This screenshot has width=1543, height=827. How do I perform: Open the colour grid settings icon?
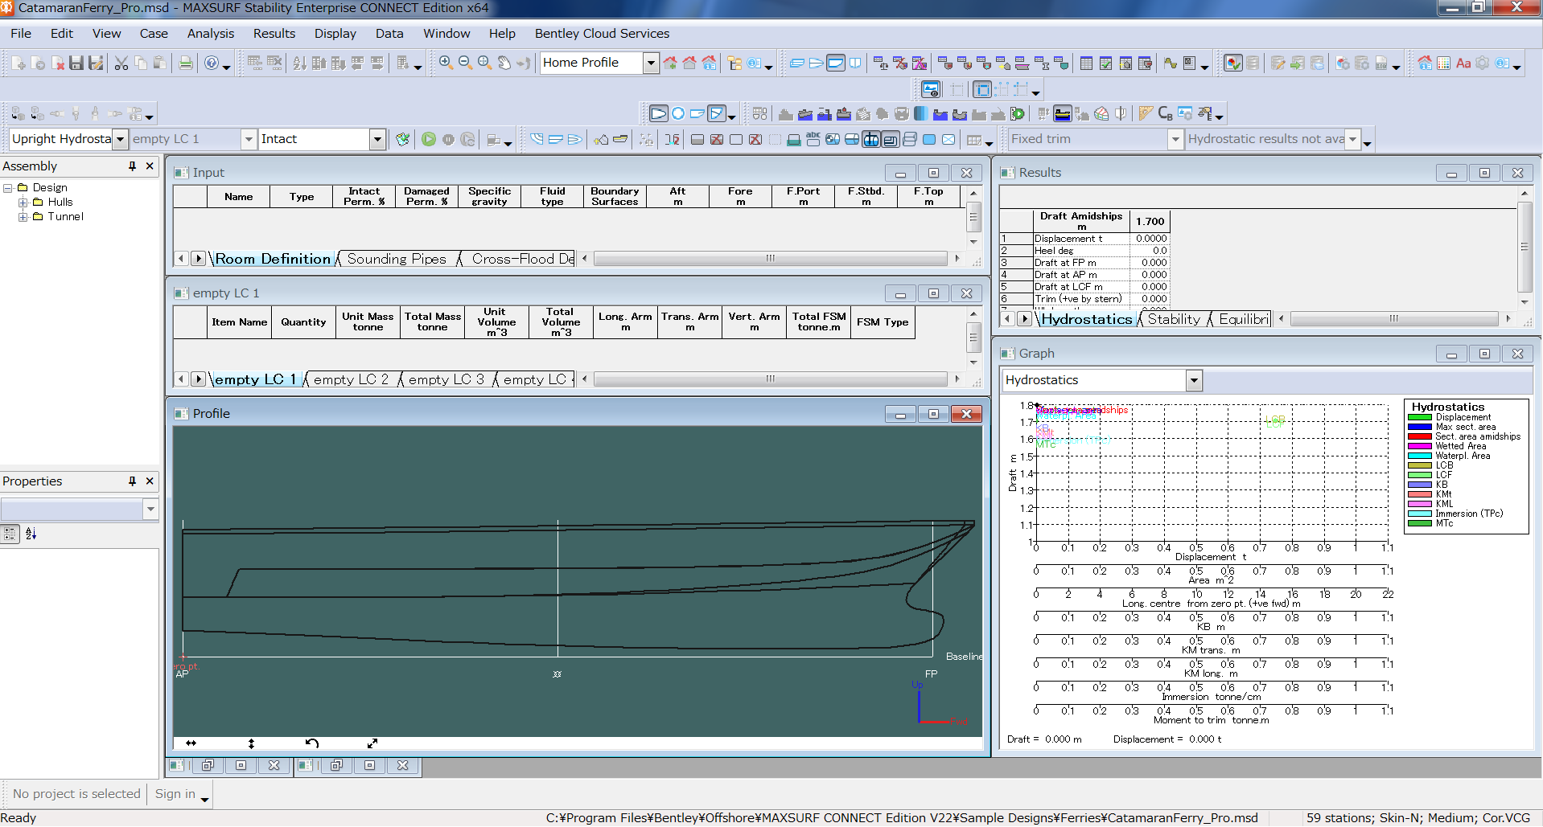coord(1444,63)
